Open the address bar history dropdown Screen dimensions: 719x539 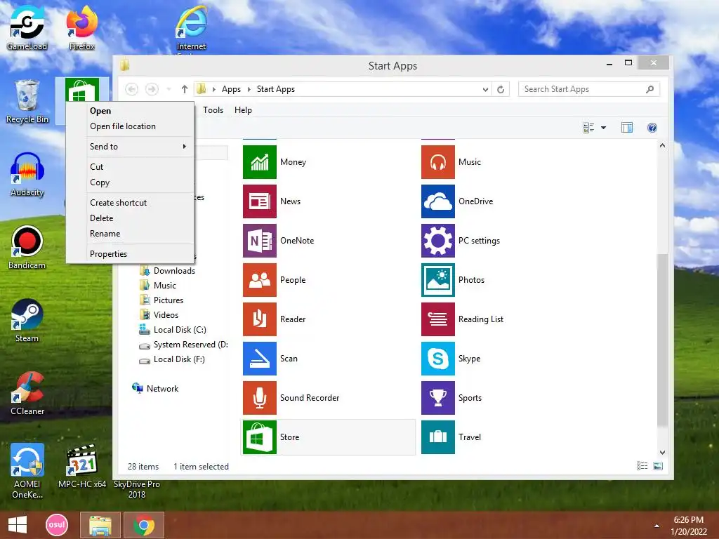point(485,89)
